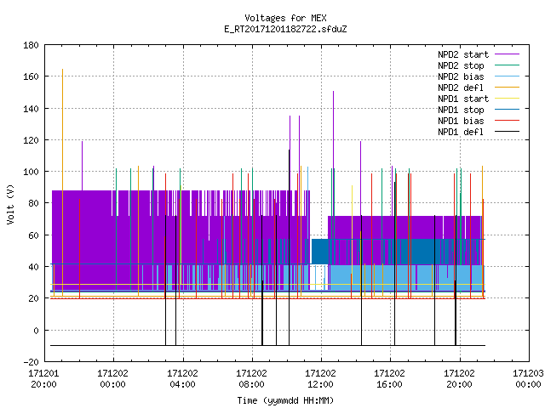Click the purple spike peaking near 150 volts

(x=333, y=153)
